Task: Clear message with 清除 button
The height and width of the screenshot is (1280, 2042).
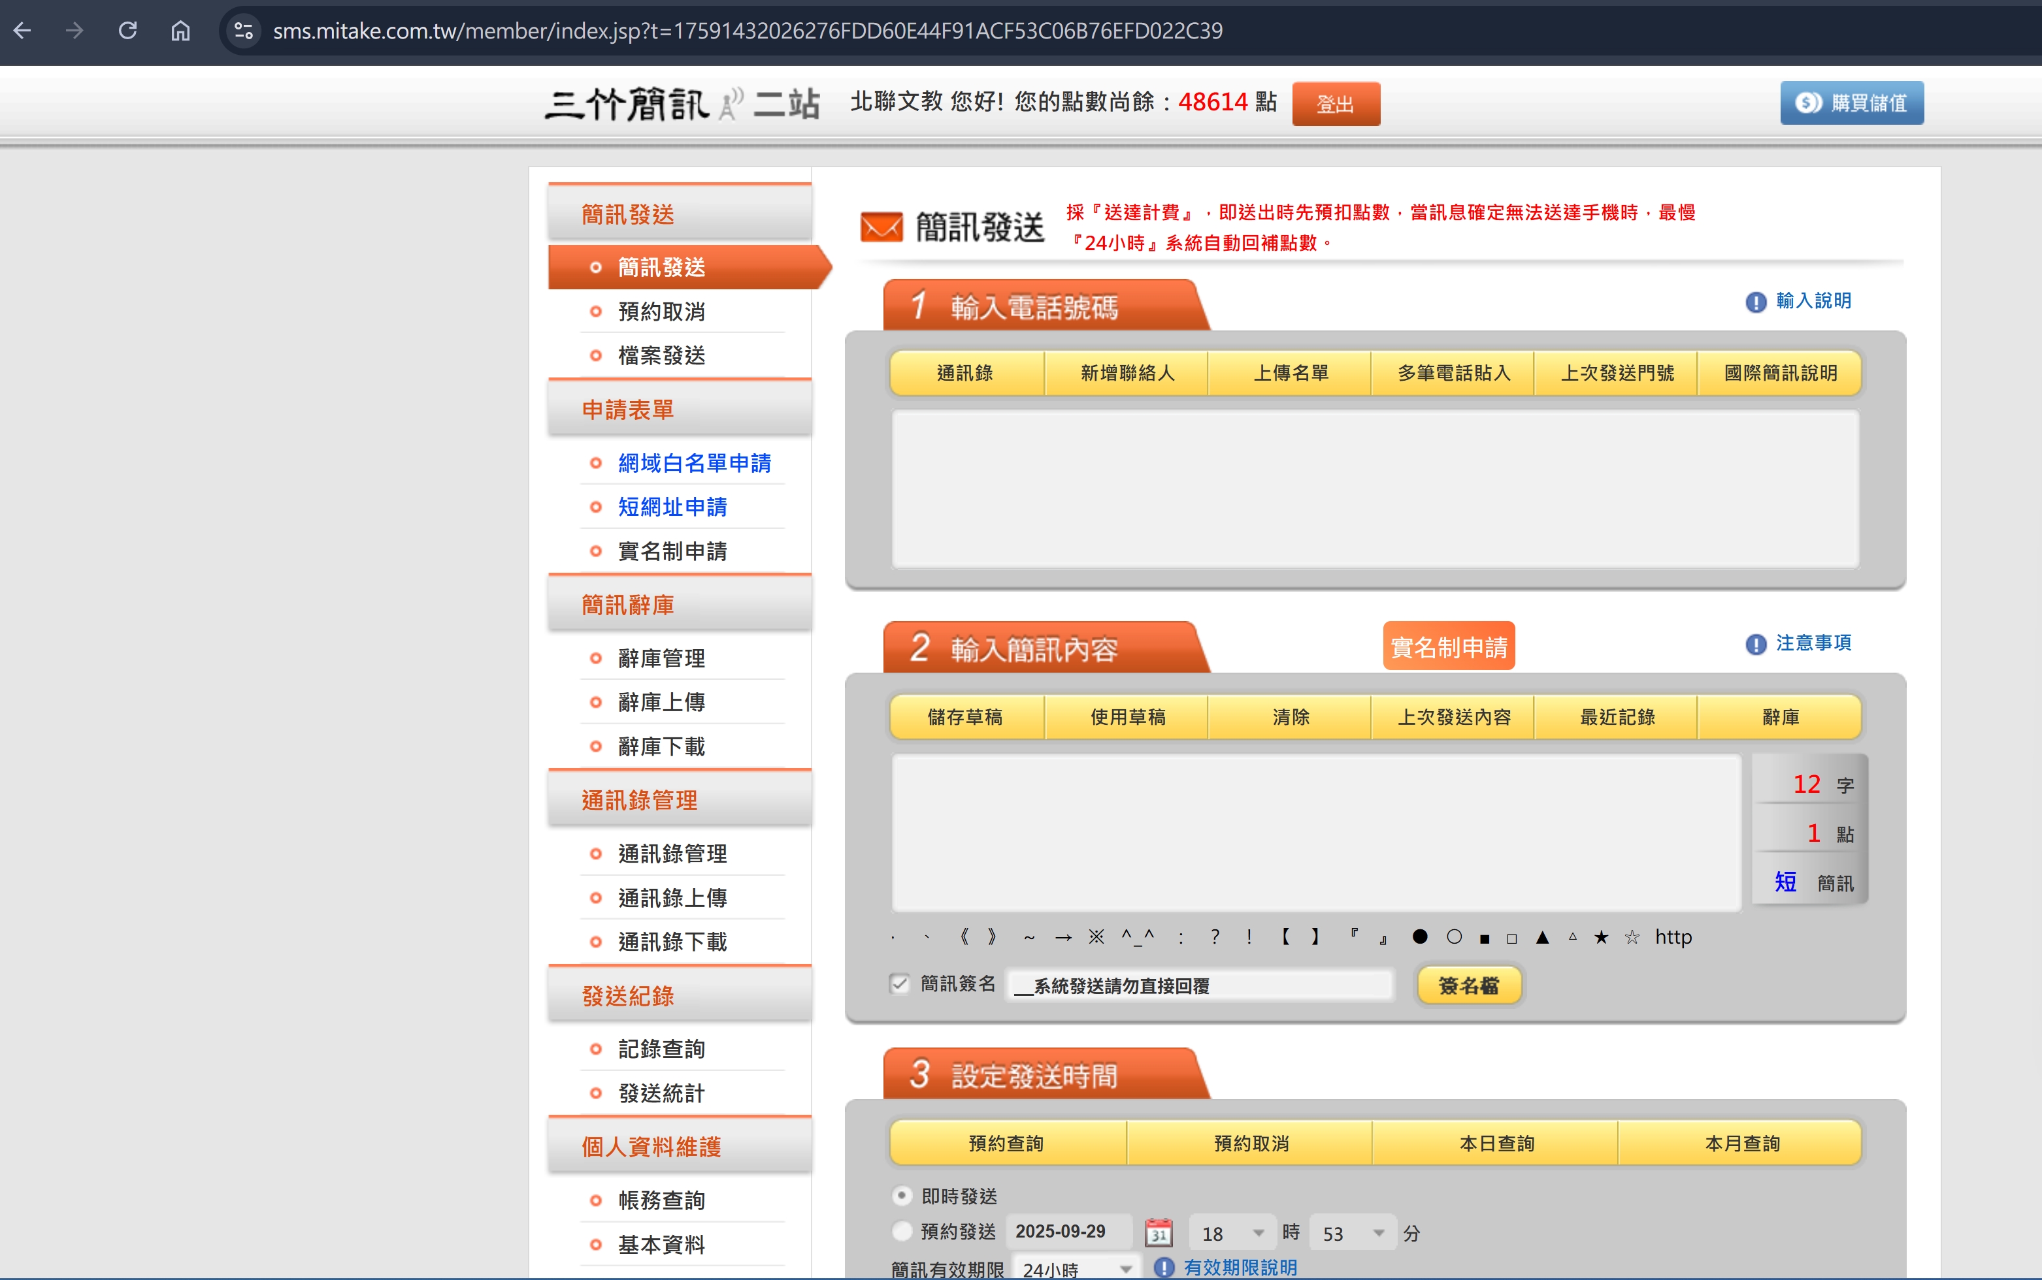Action: click(x=1291, y=717)
